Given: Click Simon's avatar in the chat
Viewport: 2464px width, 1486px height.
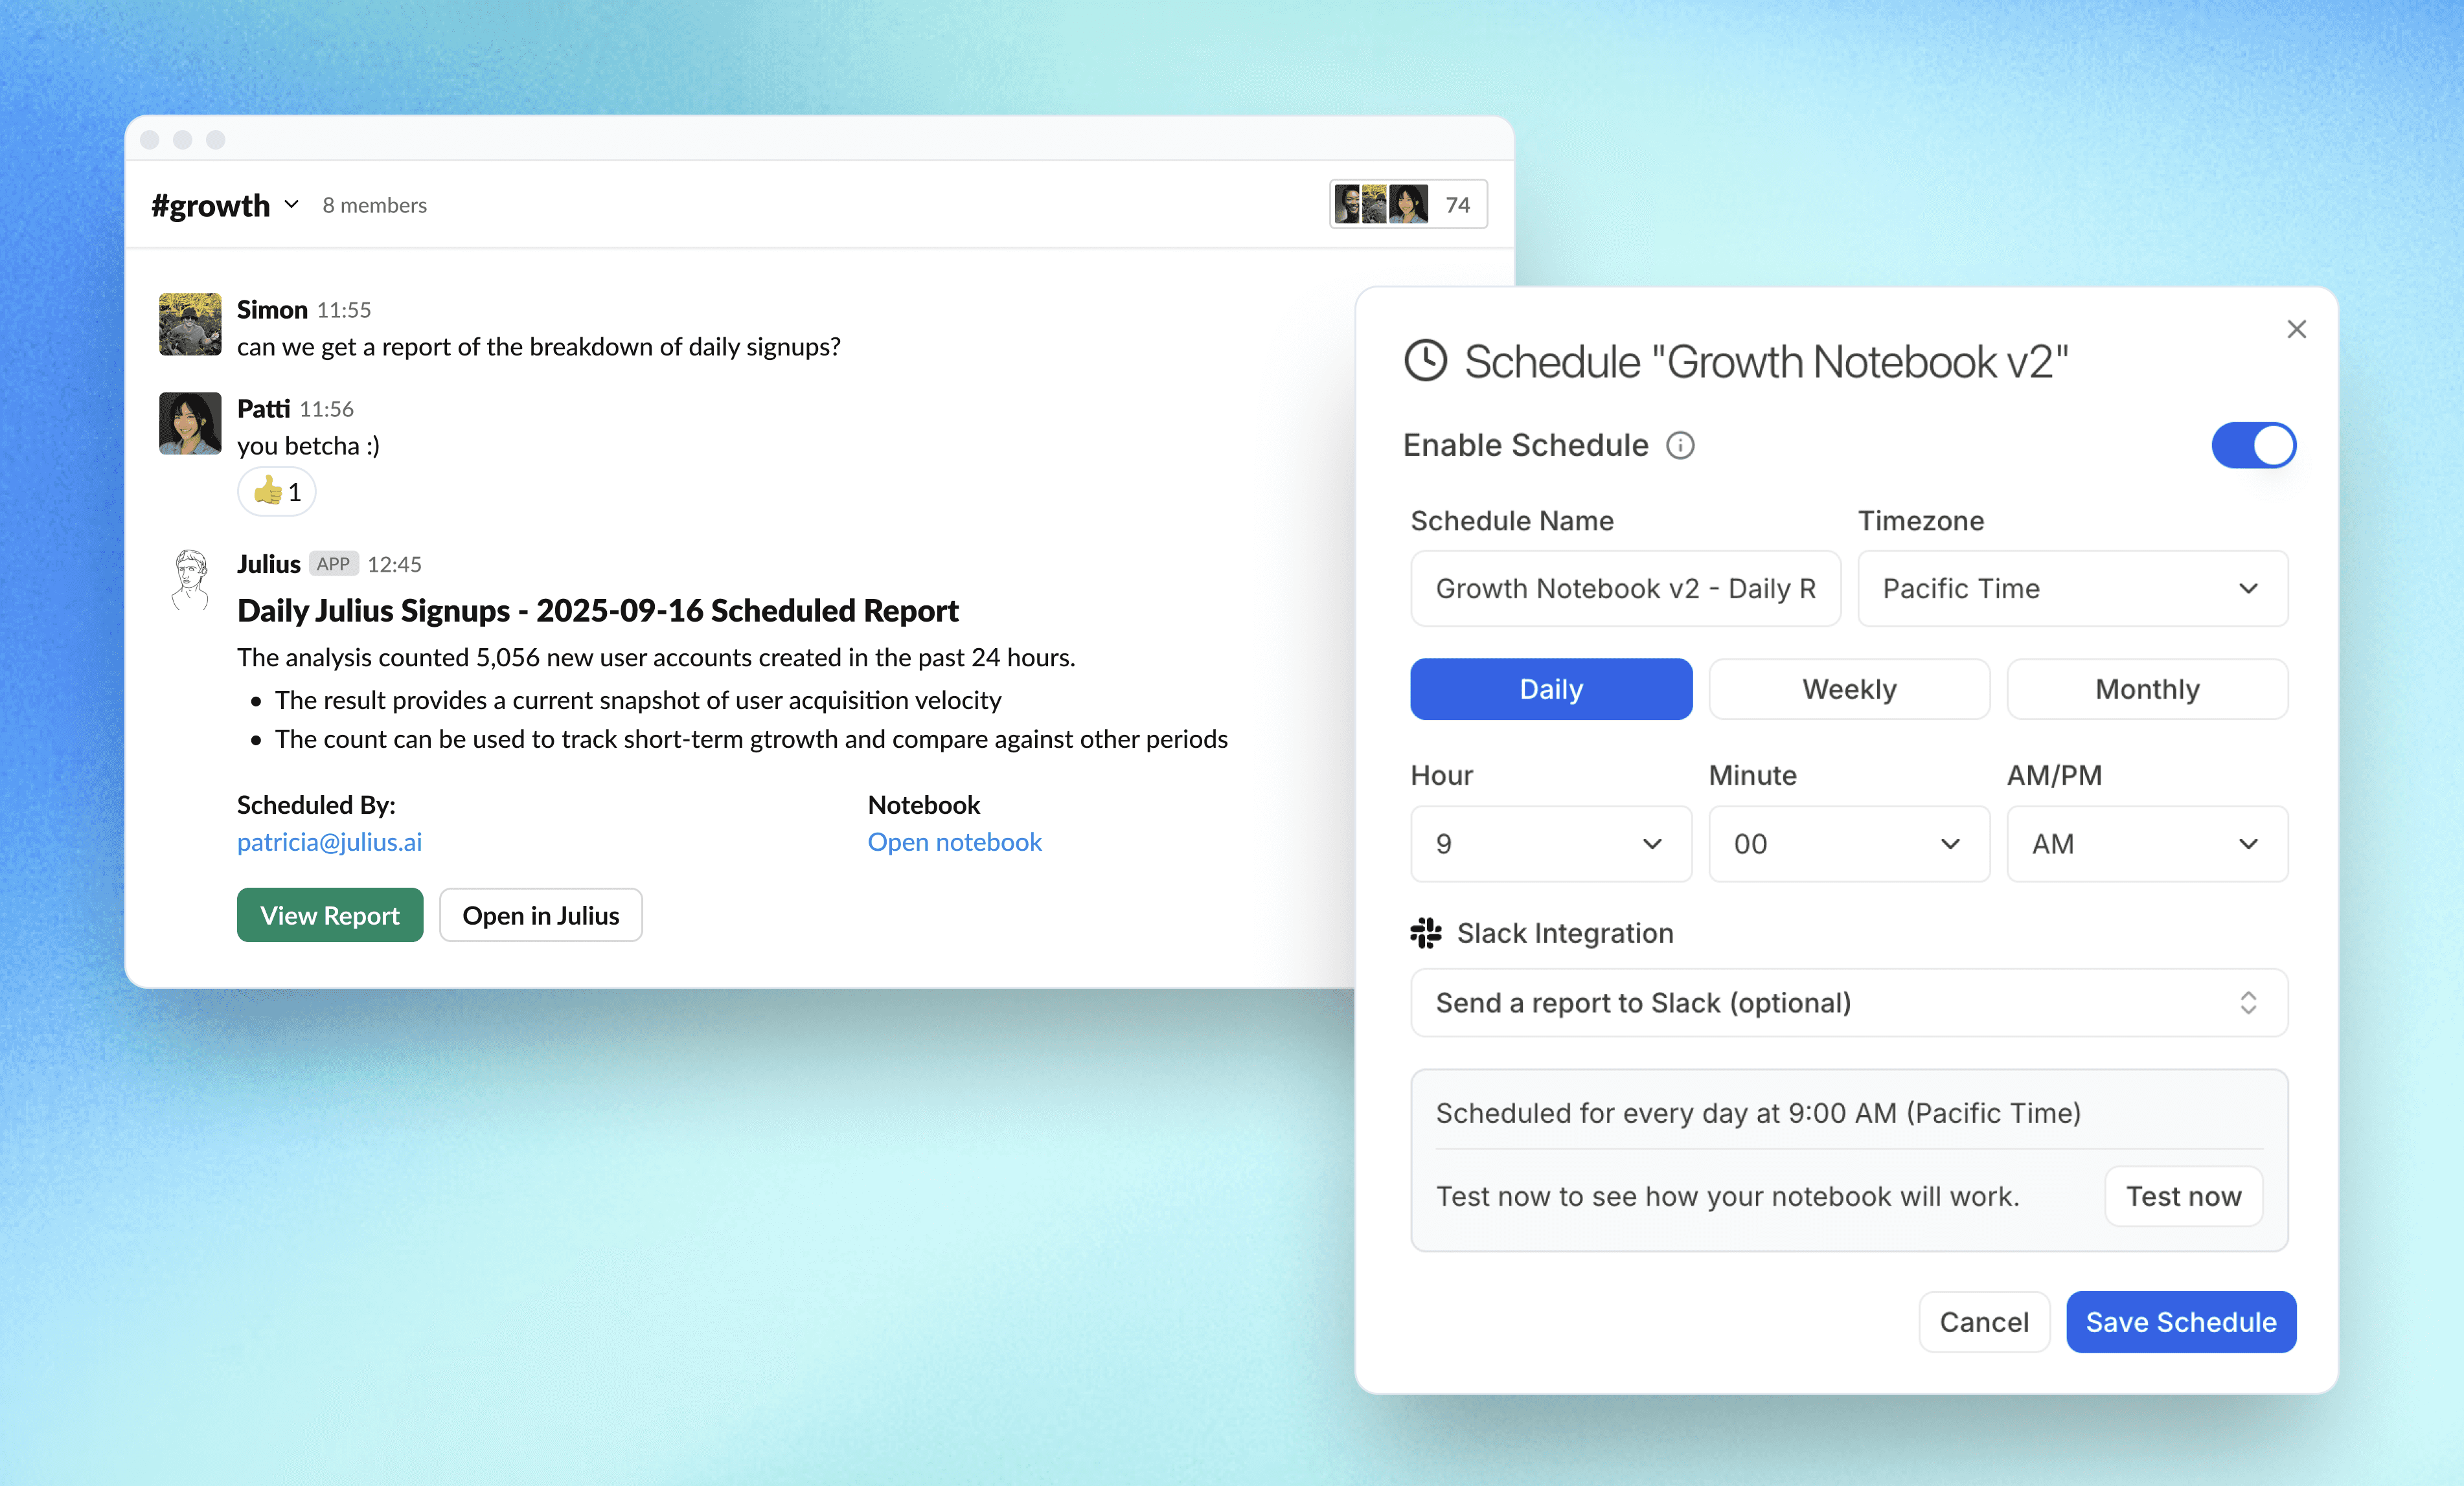Looking at the screenshot, I should tap(190, 324).
